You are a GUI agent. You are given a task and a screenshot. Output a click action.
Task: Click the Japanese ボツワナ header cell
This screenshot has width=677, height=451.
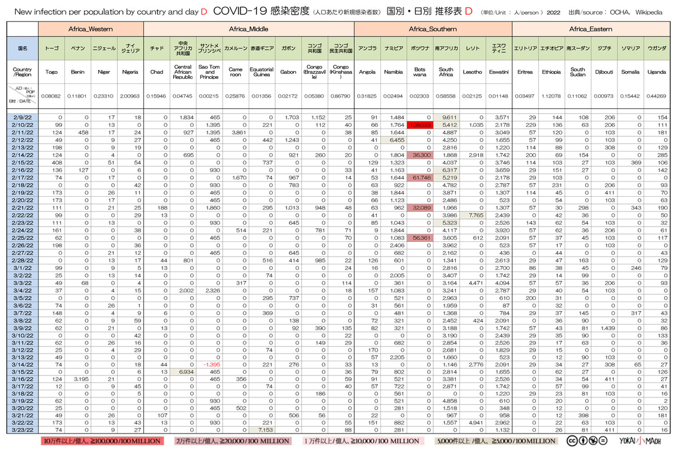pyautogui.click(x=419, y=48)
